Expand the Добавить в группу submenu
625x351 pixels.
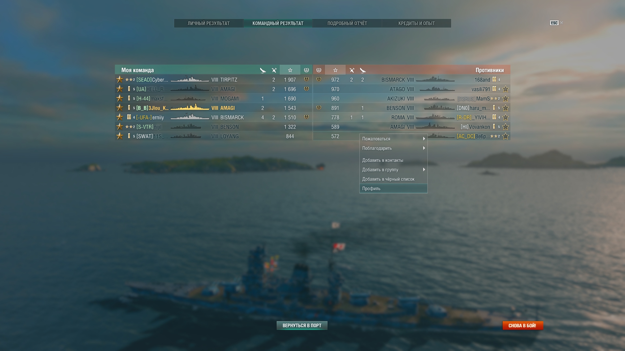click(x=393, y=170)
